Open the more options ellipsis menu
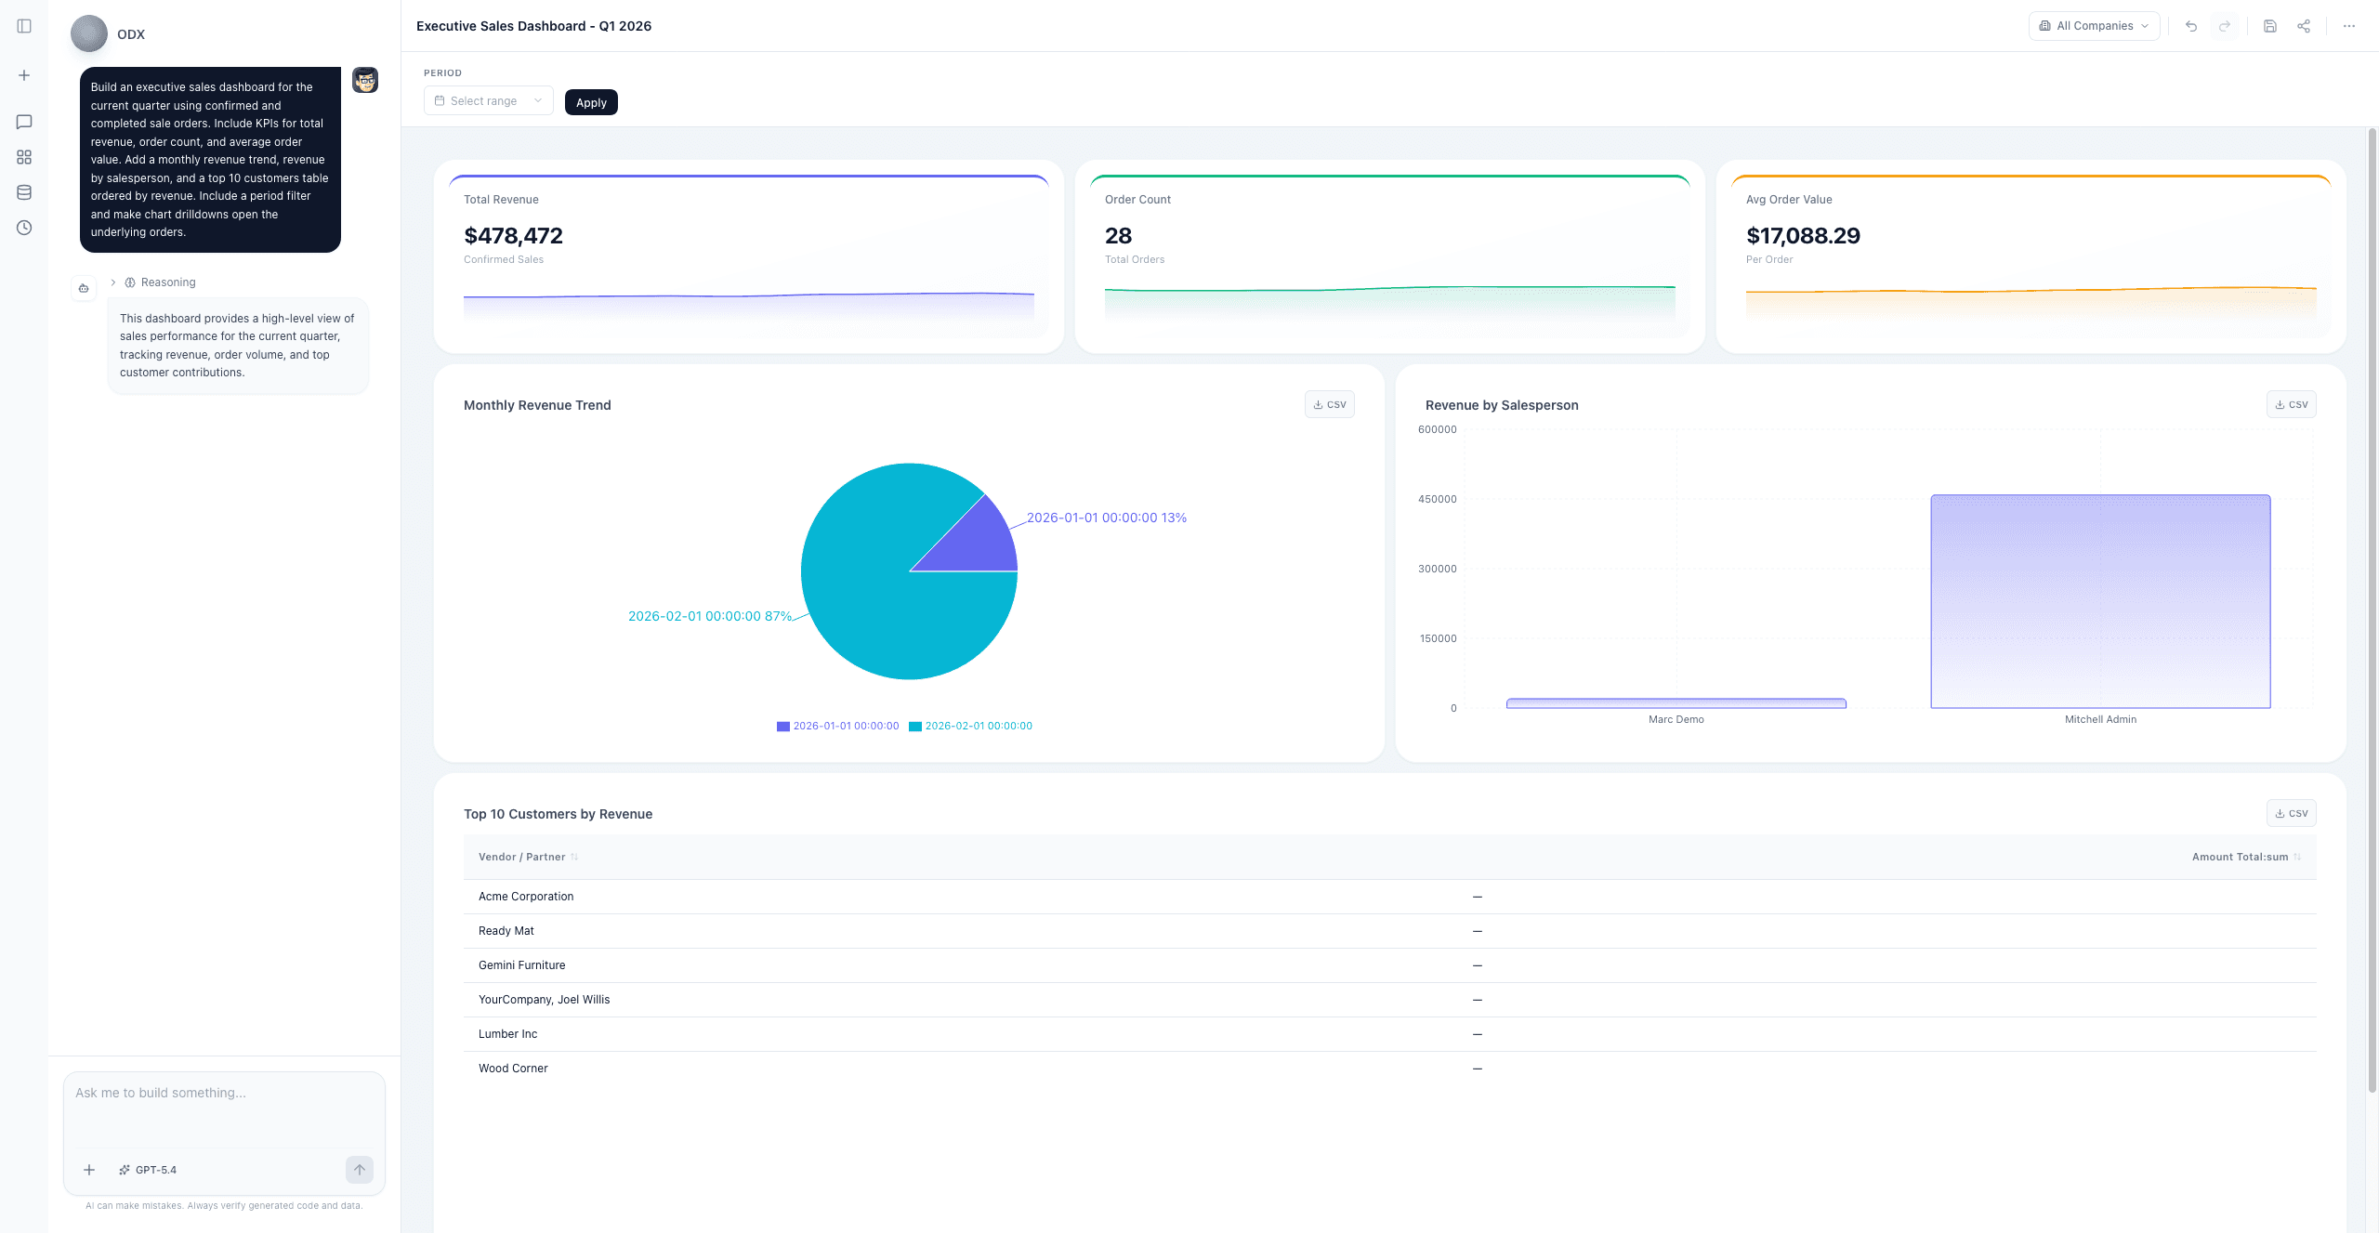 2348,25
